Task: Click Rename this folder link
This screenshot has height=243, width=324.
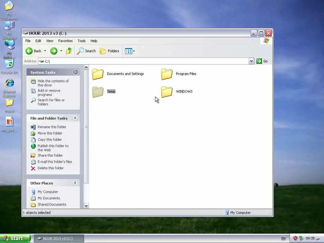Action: pyautogui.click(x=52, y=127)
